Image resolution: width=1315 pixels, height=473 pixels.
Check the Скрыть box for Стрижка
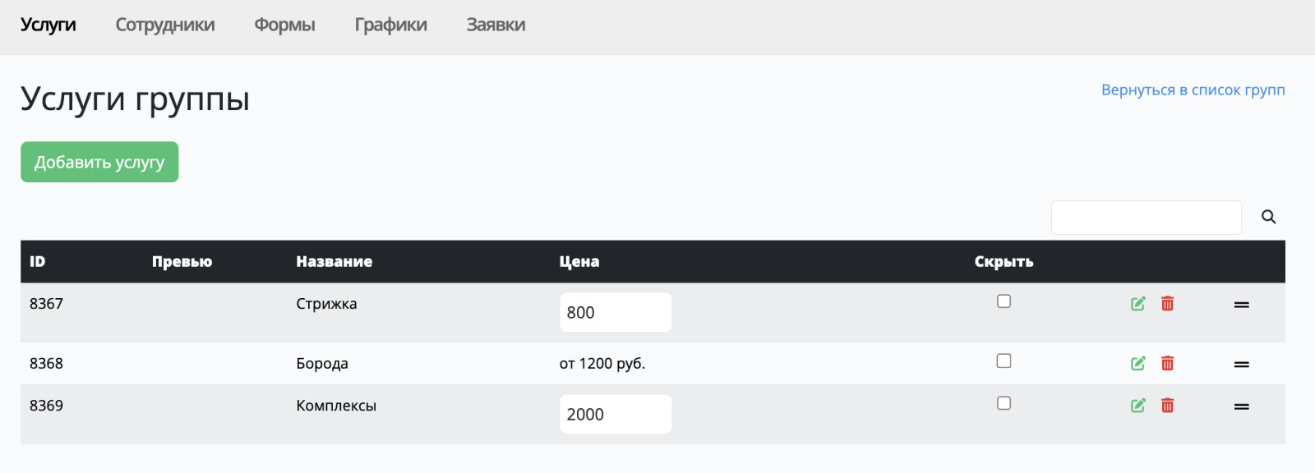tap(1004, 301)
